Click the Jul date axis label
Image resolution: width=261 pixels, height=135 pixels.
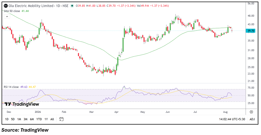195,112
